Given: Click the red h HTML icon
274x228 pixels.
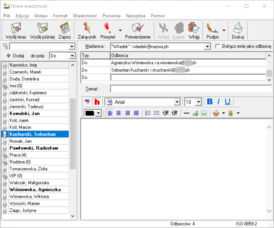Looking at the screenshot, I should [97, 102].
